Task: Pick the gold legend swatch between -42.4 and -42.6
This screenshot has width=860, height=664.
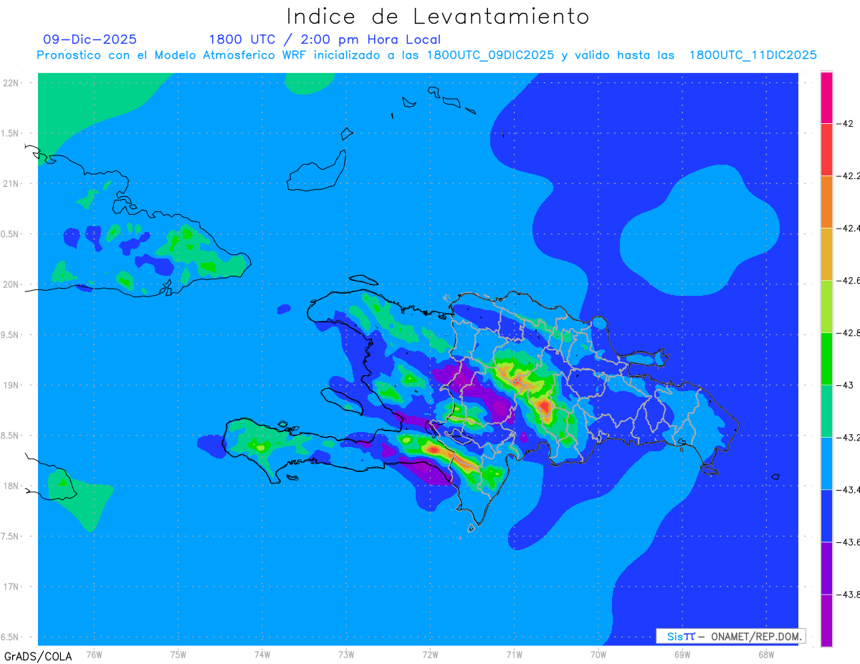Action: (x=826, y=254)
